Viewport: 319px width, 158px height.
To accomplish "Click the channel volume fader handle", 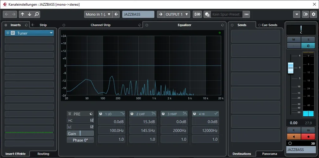I will pos(291,68).
